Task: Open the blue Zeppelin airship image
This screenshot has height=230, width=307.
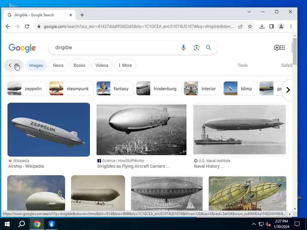Action: pyautogui.click(x=49, y=129)
